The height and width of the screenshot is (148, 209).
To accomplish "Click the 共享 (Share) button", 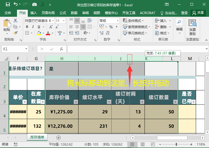I will (198, 13).
